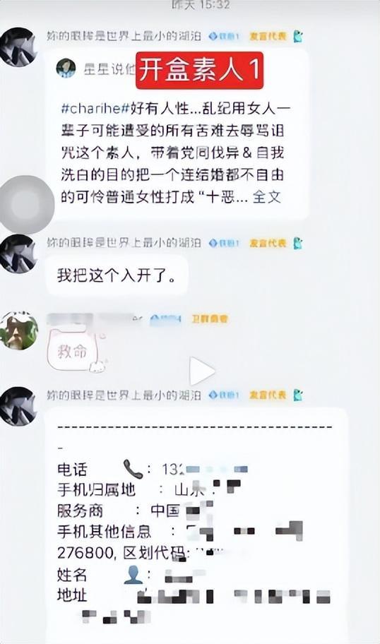
Task: Select the 我把这个入开了 message bubble
Action: (x=117, y=275)
